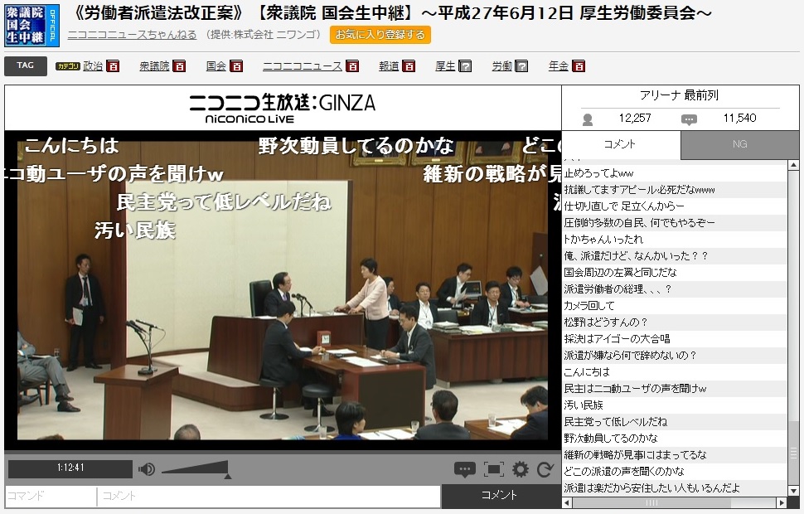
Task: Select comment カメラ回して
Action: coord(674,306)
